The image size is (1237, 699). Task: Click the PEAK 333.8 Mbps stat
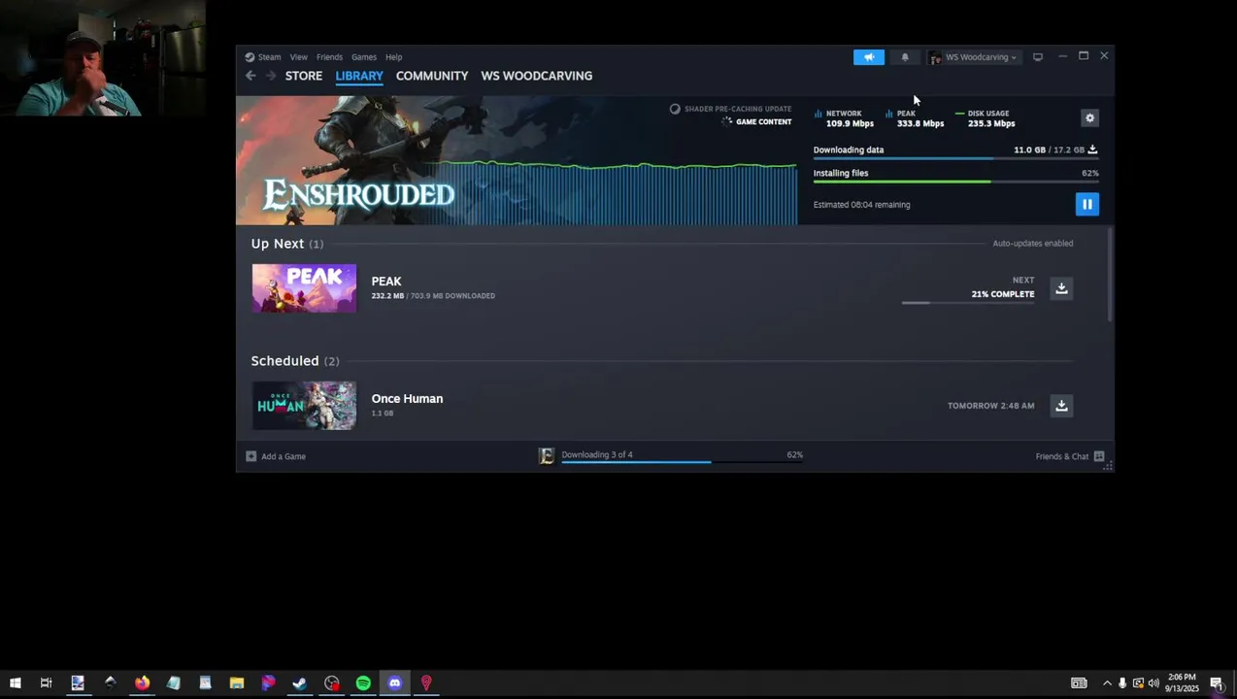click(x=915, y=118)
